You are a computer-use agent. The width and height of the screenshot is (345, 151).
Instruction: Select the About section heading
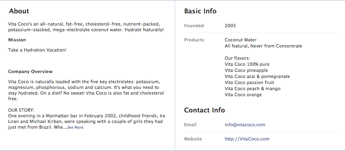pos(19,11)
